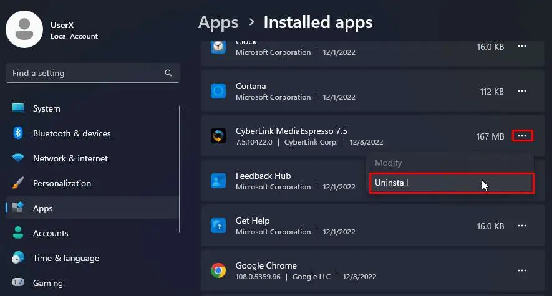The height and width of the screenshot is (296, 552).
Task: Open the three-dot menu for Cortana
Action: coord(522,91)
